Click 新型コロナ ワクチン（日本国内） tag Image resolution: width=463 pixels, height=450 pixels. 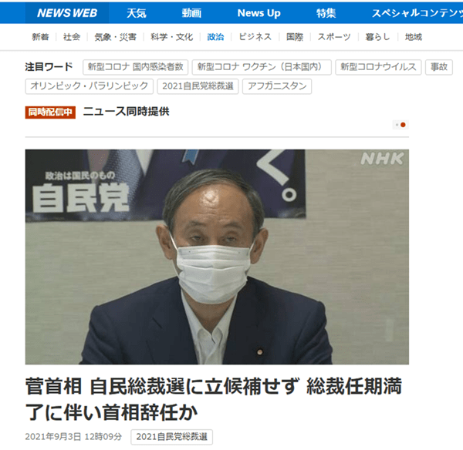[x=262, y=67]
